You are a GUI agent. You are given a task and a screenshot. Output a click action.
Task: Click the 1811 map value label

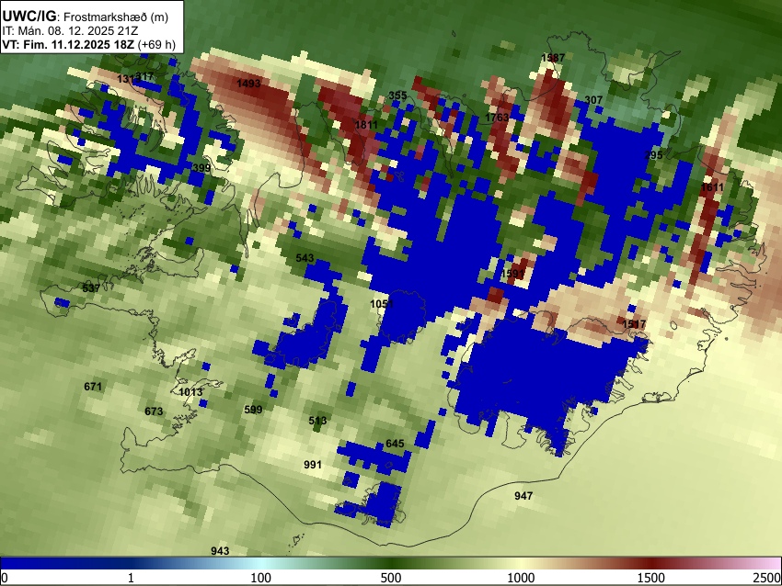pyautogui.click(x=366, y=125)
